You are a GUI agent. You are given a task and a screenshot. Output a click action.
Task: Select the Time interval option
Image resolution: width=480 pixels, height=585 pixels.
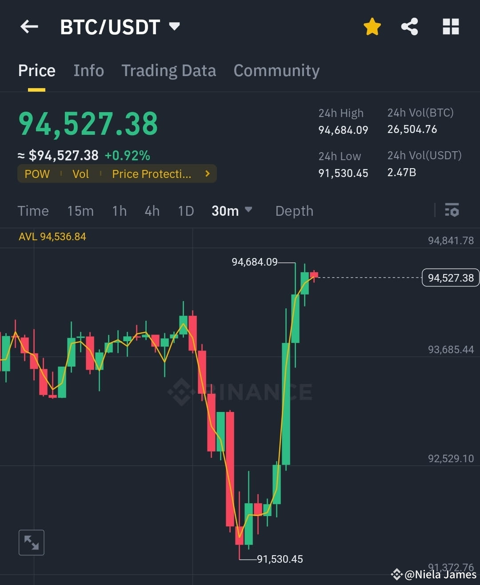[33, 211]
